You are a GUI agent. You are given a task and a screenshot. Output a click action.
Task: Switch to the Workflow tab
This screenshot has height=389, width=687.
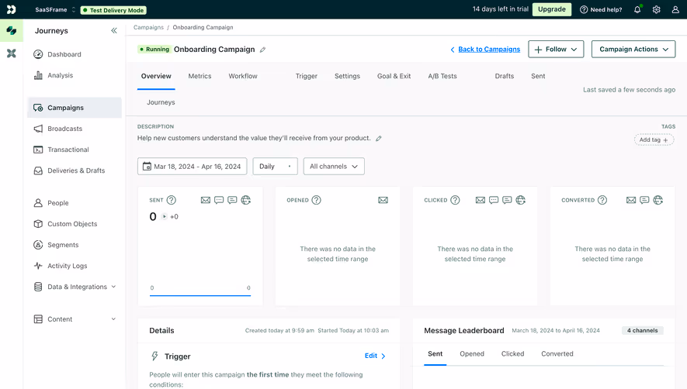pyautogui.click(x=243, y=76)
